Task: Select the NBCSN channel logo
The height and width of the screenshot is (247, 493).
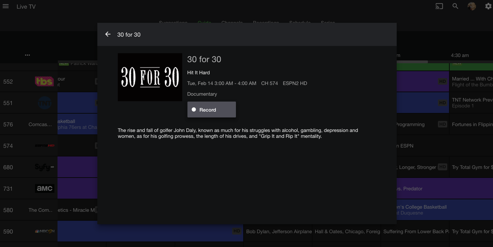Action: click(44, 231)
